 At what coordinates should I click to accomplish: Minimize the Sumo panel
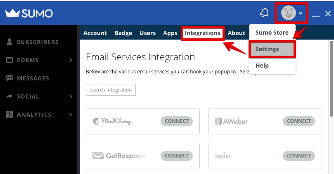(316, 16)
